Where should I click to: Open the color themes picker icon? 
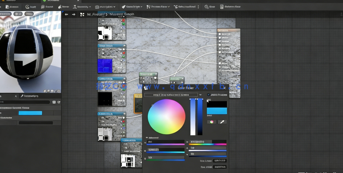[211, 122]
